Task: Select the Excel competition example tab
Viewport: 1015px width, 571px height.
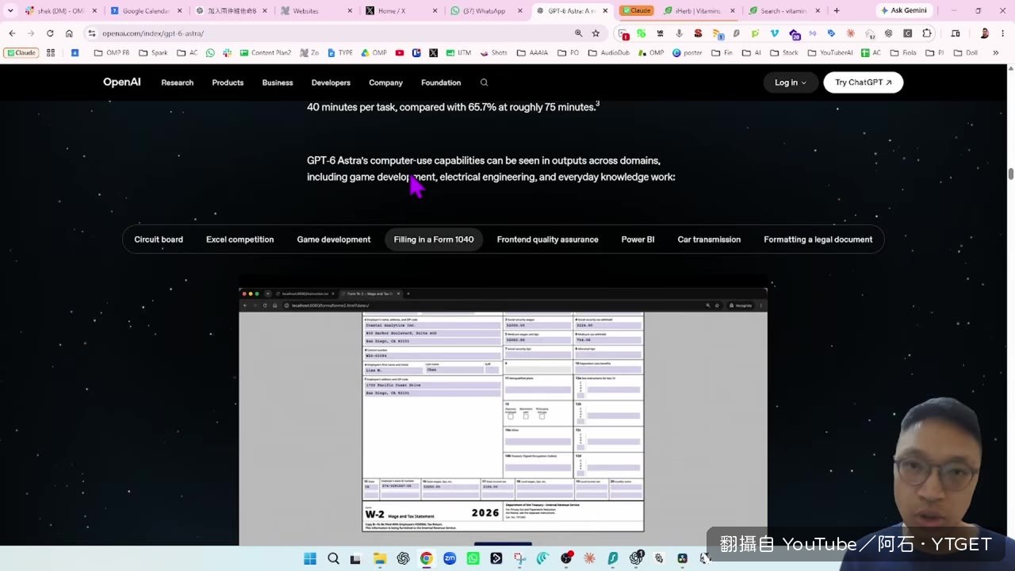Action: (x=240, y=240)
